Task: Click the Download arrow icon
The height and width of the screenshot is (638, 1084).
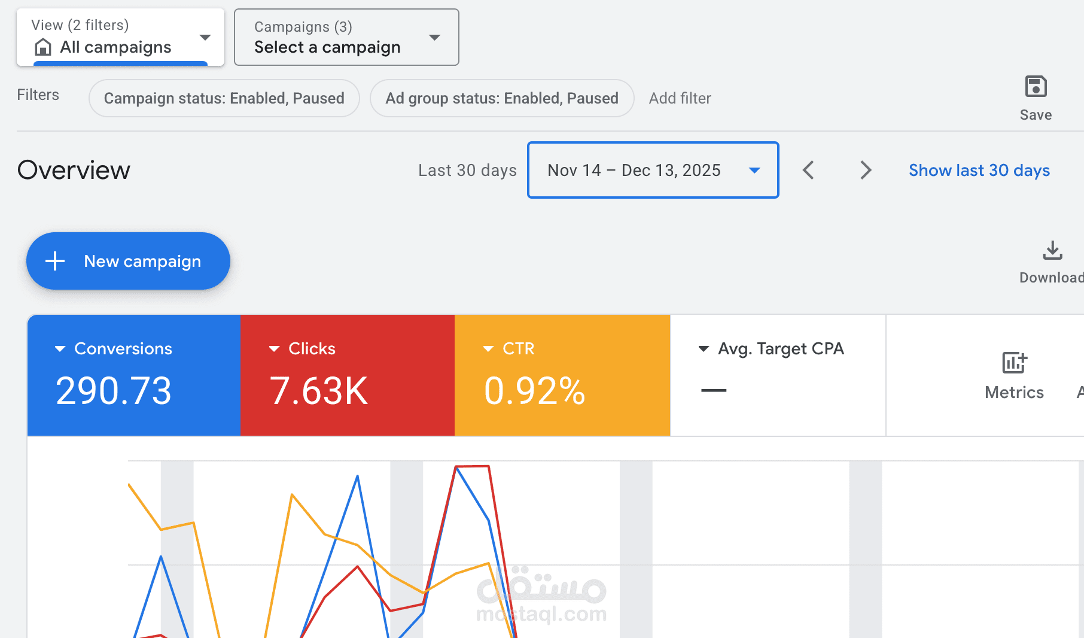Action: pos(1052,251)
